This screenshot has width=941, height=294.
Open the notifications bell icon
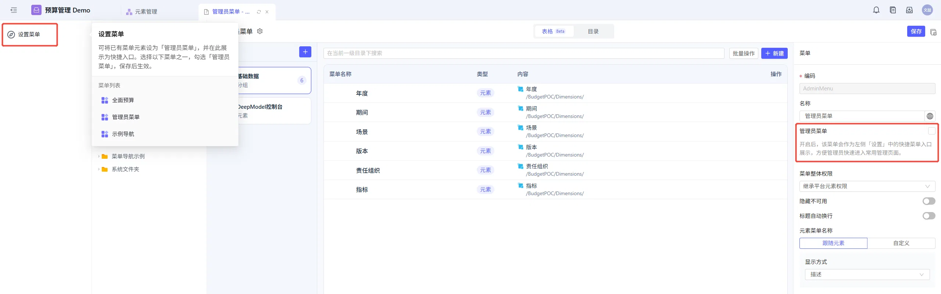coord(876,10)
